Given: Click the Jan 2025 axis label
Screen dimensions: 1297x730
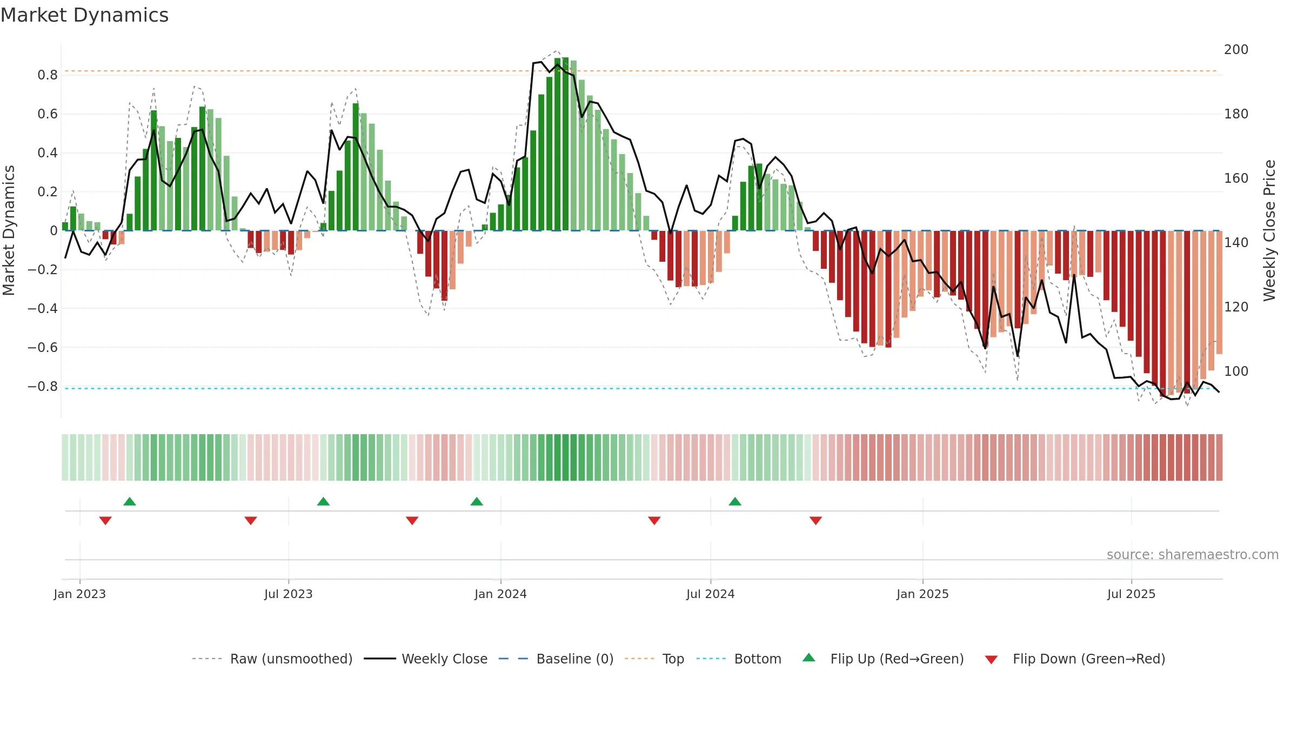Looking at the screenshot, I should [x=922, y=594].
